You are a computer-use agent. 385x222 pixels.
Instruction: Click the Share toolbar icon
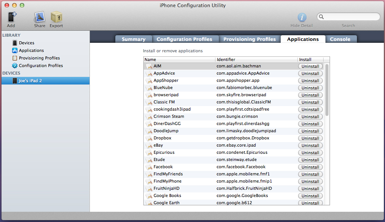pos(39,17)
